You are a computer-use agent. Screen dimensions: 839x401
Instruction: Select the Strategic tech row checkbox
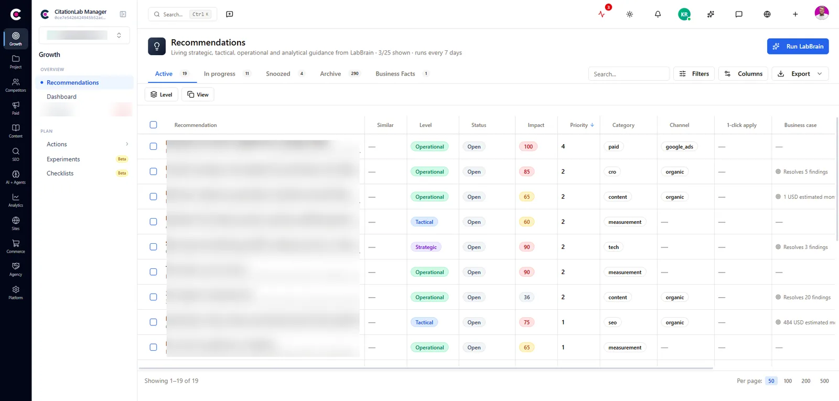coord(153,247)
